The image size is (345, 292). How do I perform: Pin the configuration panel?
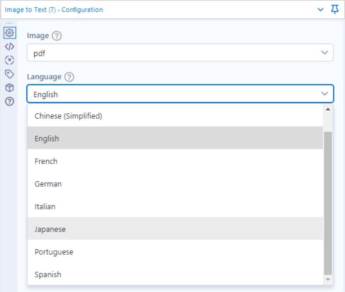[335, 9]
